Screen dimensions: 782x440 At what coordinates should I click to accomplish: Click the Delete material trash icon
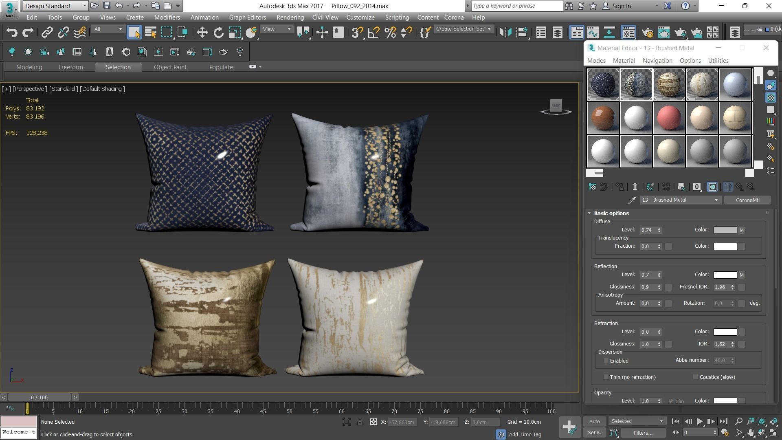pyautogui.click(x=635, y=187)
